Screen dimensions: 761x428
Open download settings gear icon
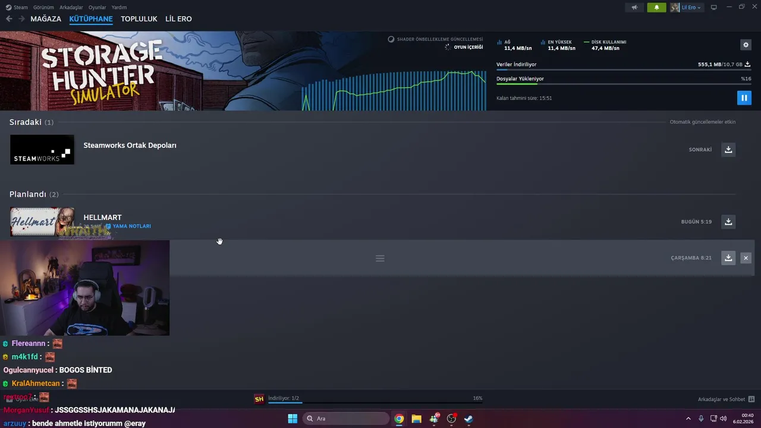[746, 45]
